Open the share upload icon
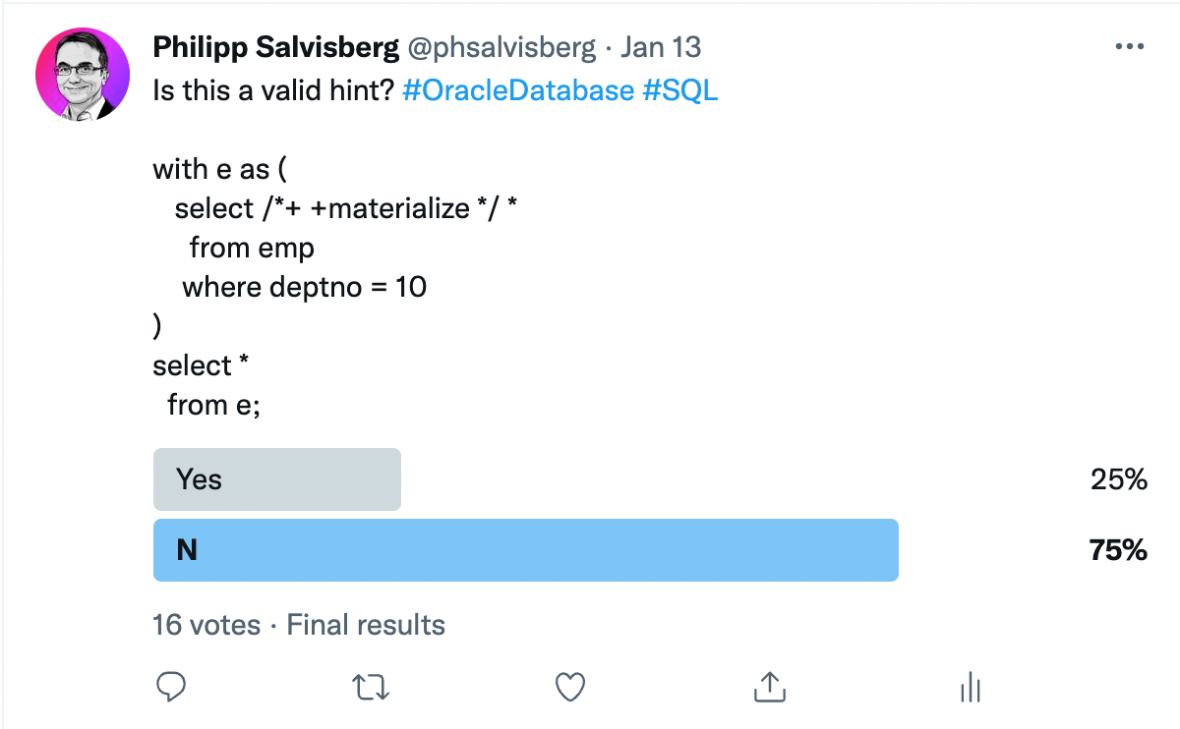This screenshot has width=1180, height=729. click(x=769, y=687)
